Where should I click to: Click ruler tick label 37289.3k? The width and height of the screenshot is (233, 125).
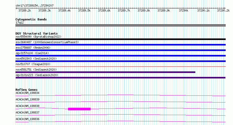45,10
